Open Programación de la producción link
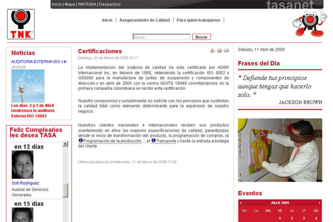 [x=112, y=141]
